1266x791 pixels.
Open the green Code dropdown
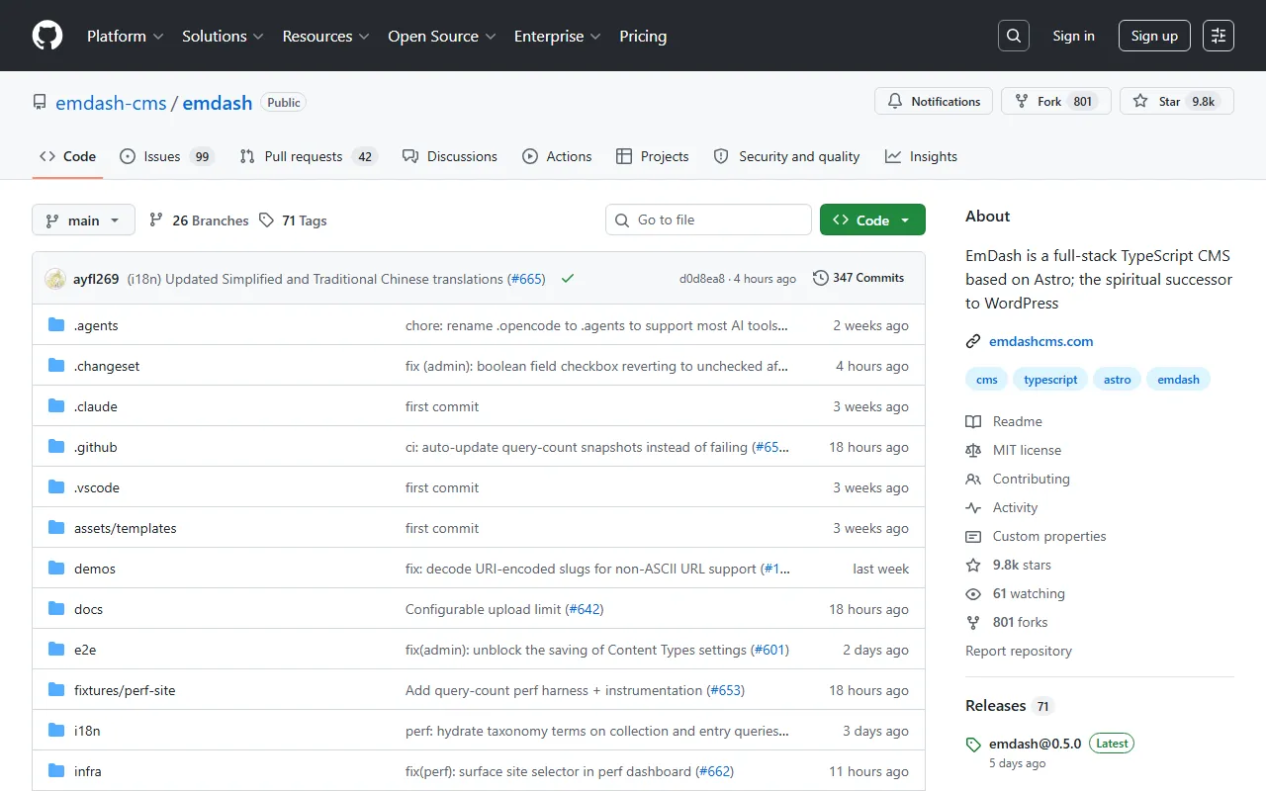(871, 220)
